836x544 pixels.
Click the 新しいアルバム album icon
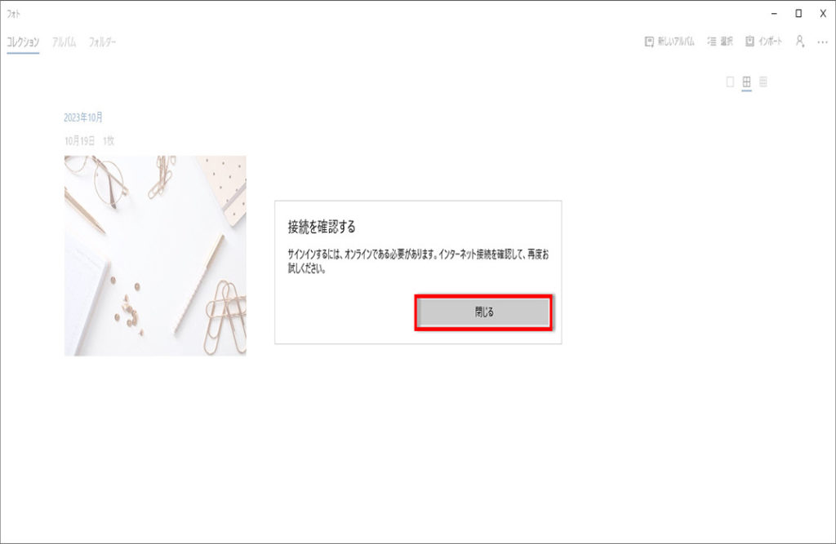(649, 42)
